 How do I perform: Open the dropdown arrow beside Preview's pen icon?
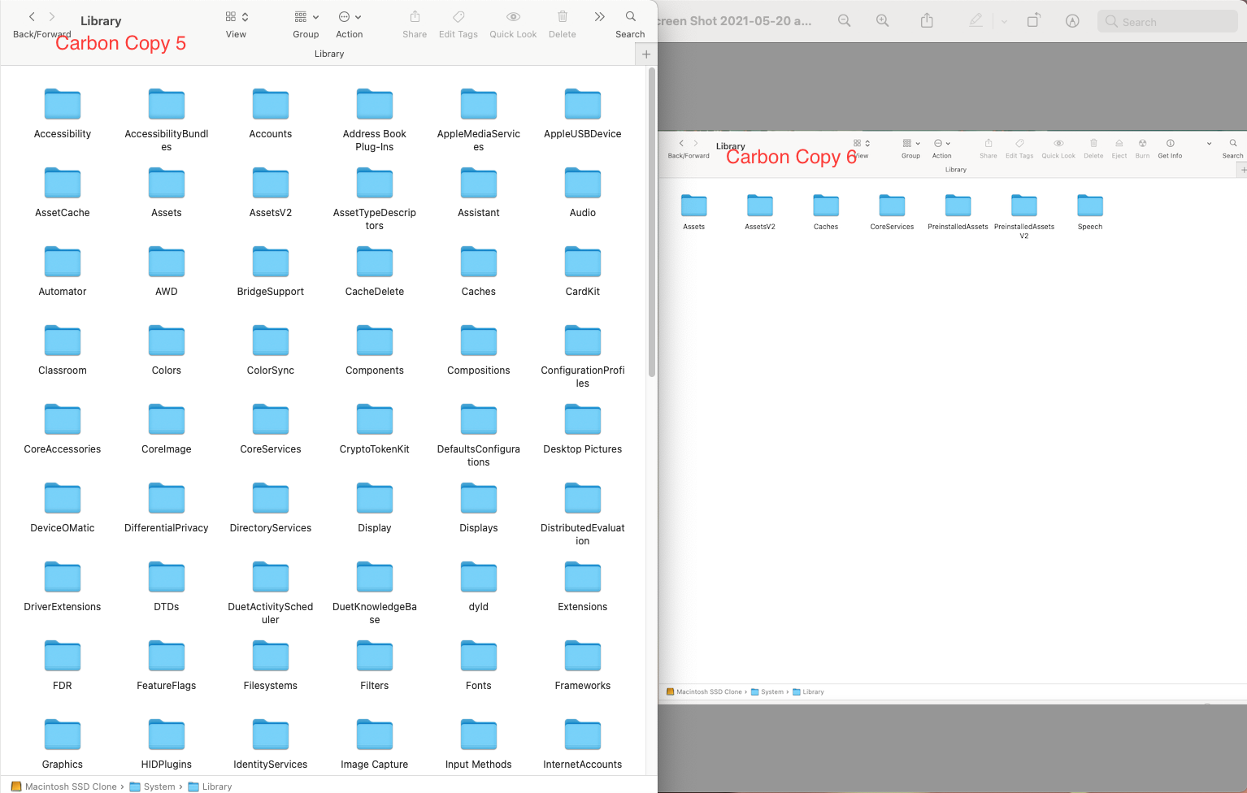pos(1004,22)
